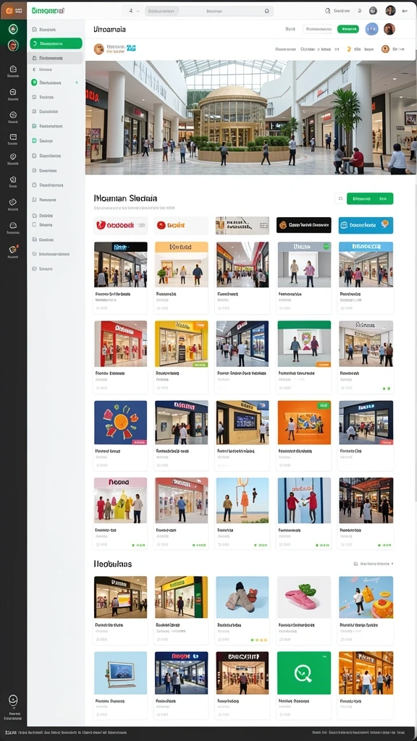
Task: Open the user profile photo menu in top bar
Action: [x=390, y=10]
